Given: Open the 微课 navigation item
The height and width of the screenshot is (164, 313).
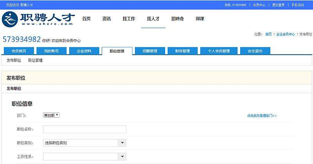Looking at the screenshot, I should (200, 19).
